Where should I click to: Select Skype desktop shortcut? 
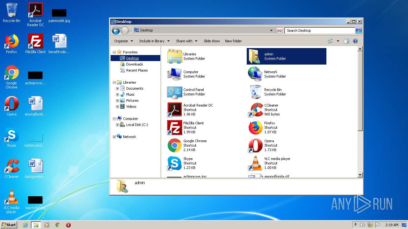(x=11, y=137)
